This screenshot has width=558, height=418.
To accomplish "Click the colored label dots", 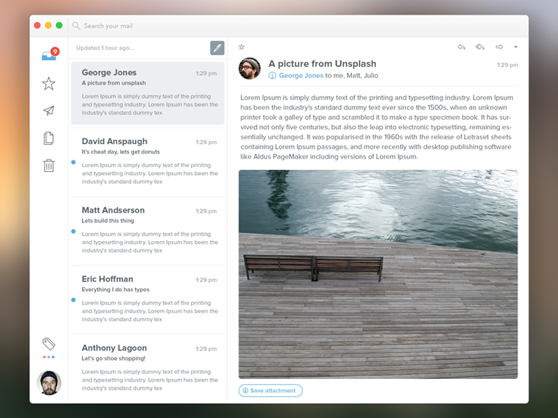I will (x=49, y=357).
